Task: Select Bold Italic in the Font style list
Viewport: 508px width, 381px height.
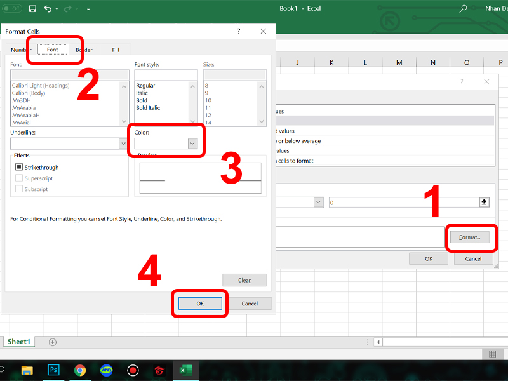Action: pyautogui.click(x=148, y=108)
